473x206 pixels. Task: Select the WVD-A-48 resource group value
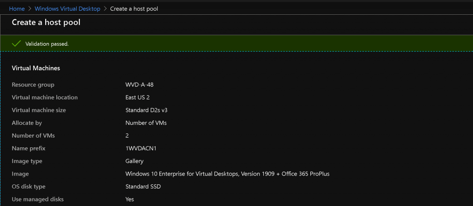point(139,85)
